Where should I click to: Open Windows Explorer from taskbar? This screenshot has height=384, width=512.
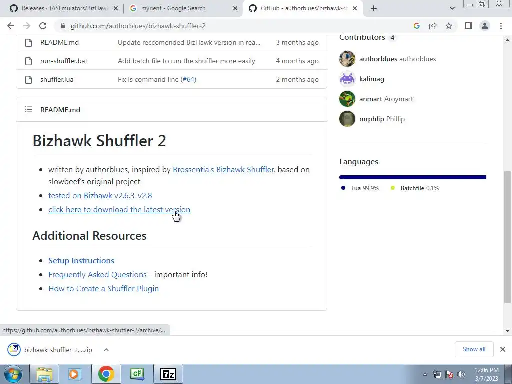pos(44,374)
